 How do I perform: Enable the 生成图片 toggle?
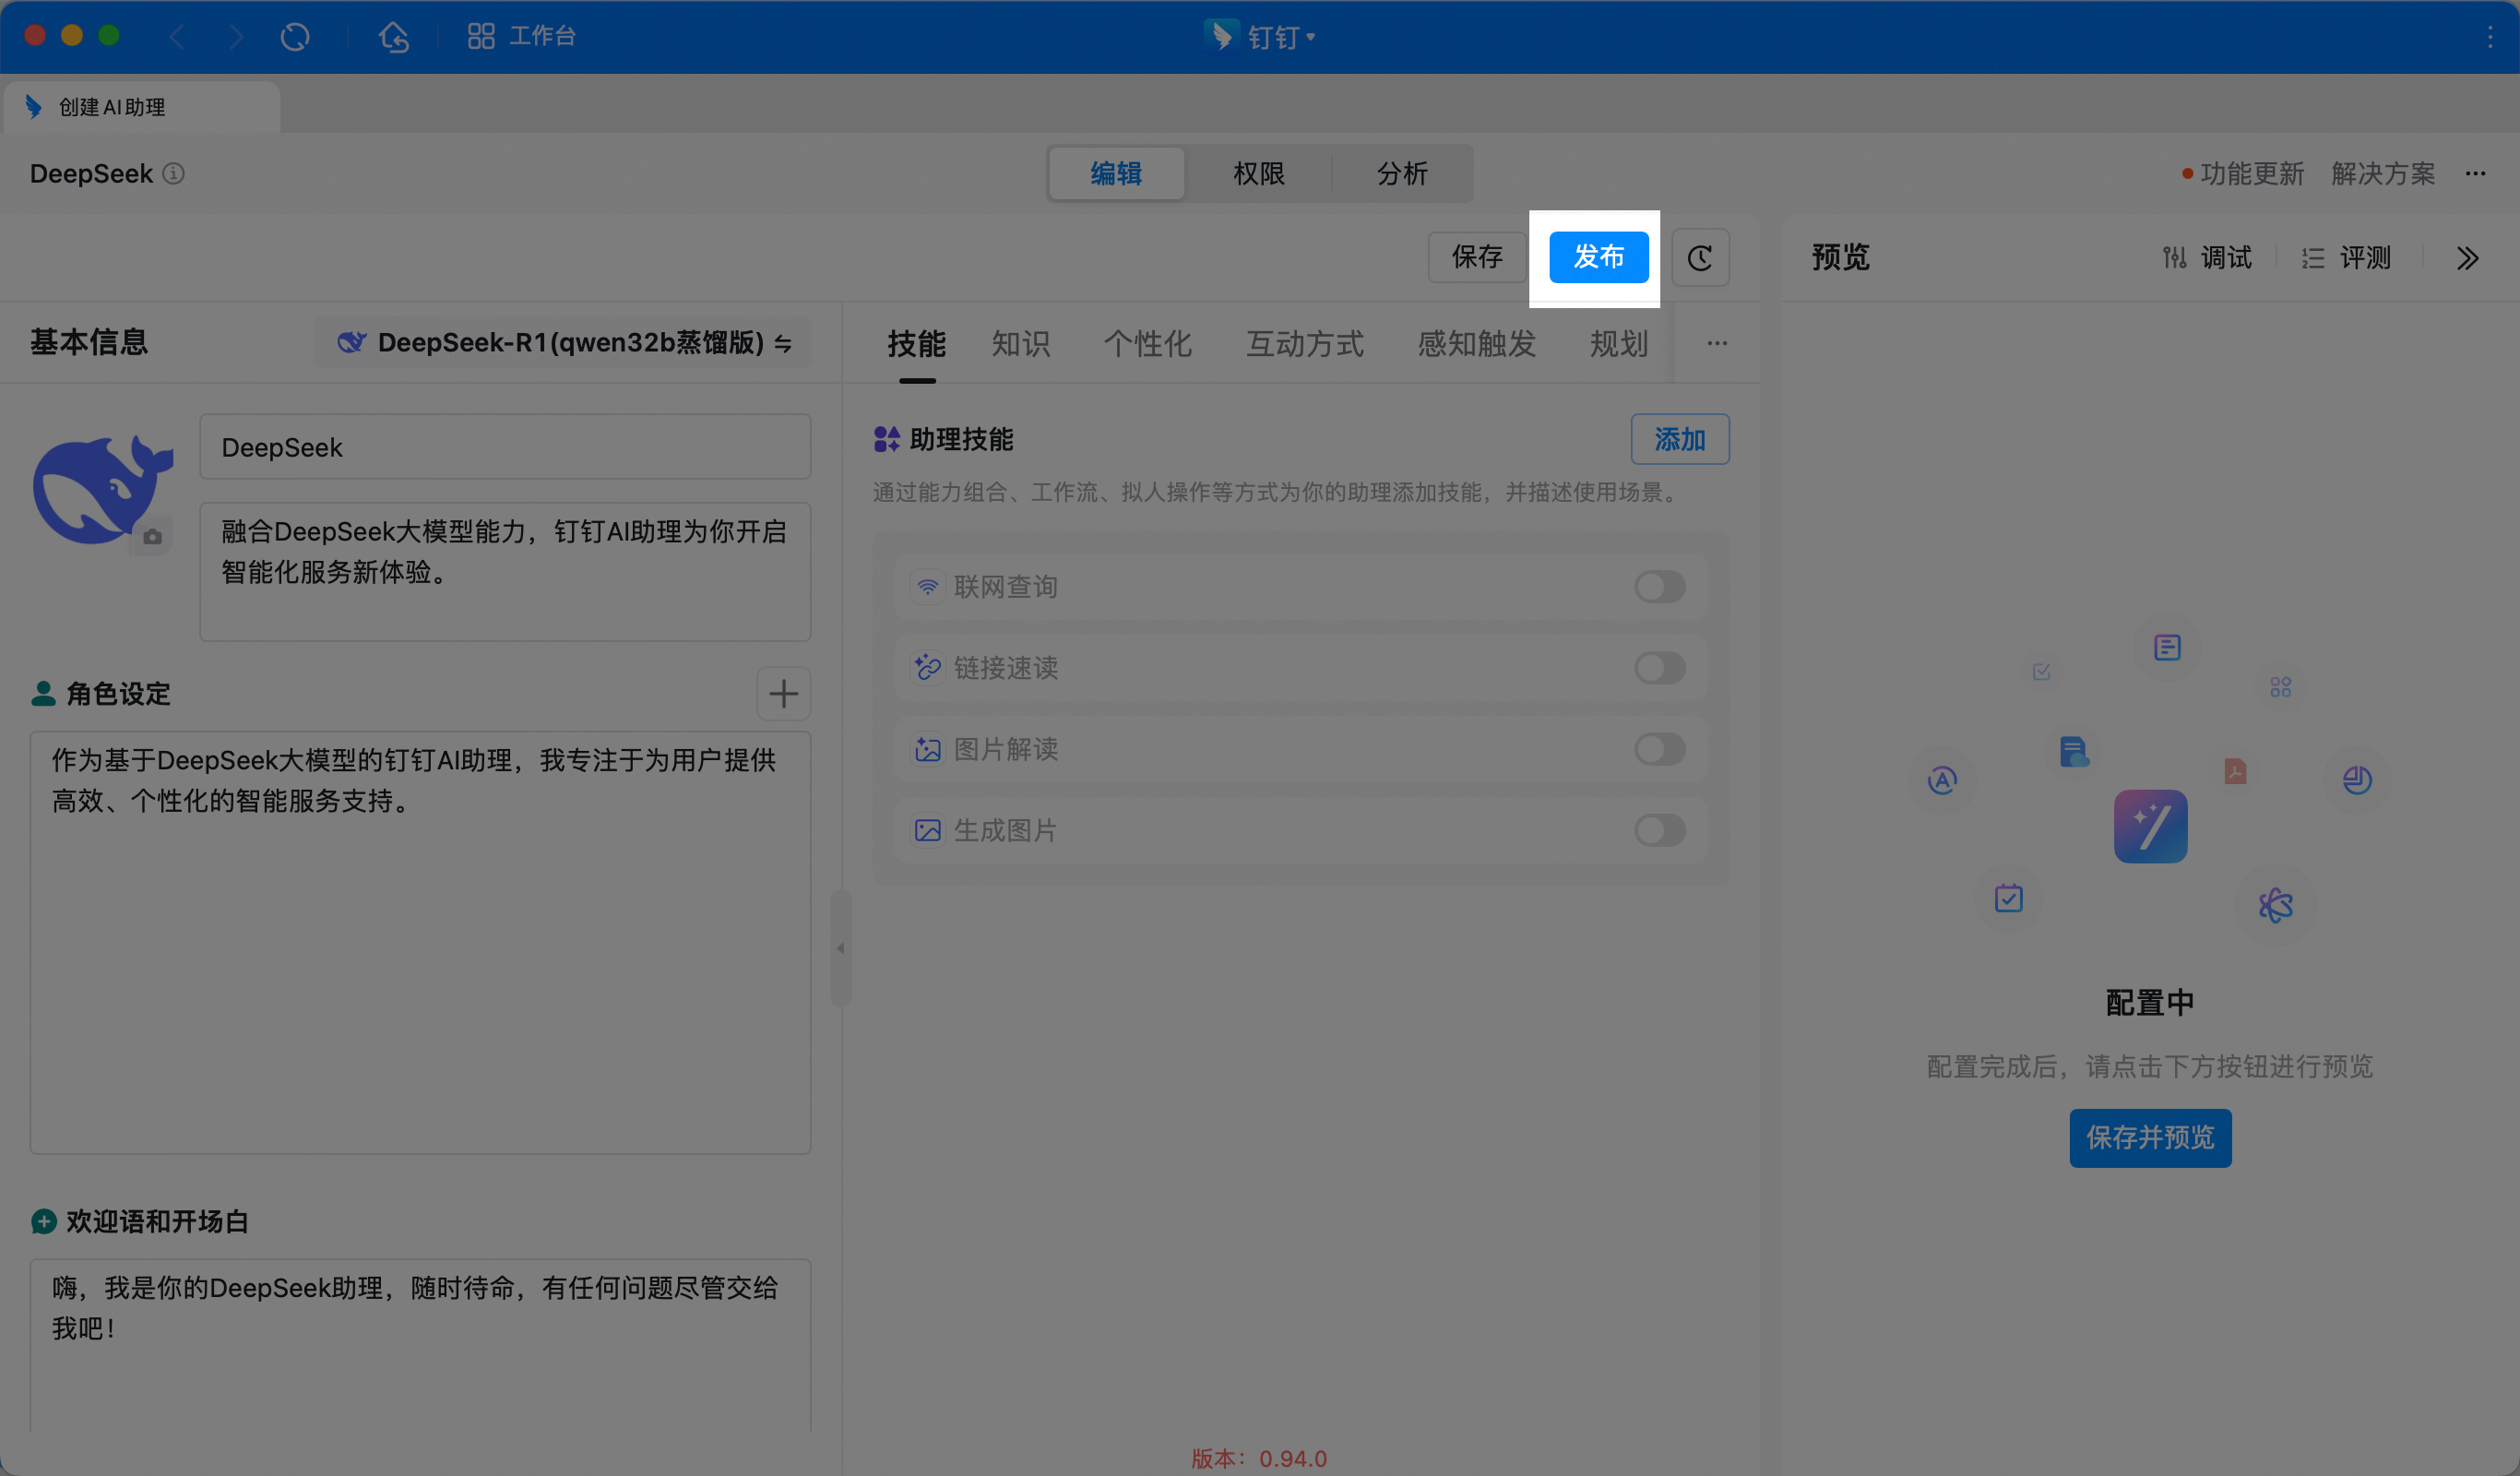point(1659,830)
